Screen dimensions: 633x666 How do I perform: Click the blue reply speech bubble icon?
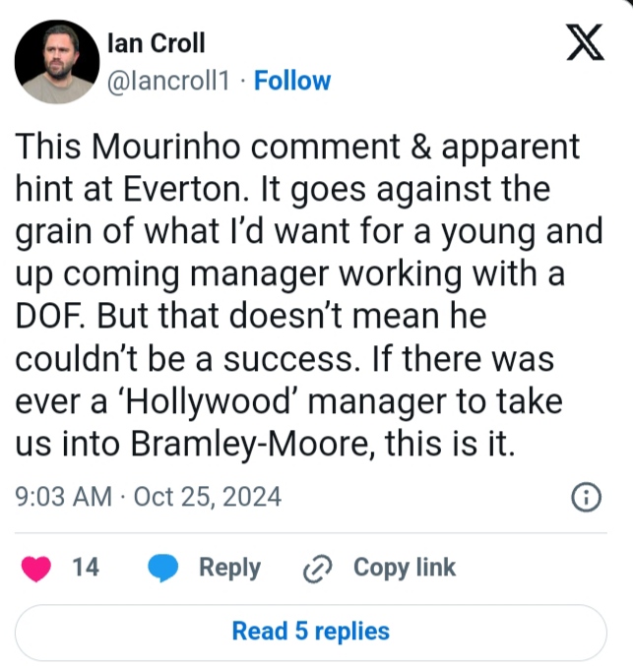point(163,568)
